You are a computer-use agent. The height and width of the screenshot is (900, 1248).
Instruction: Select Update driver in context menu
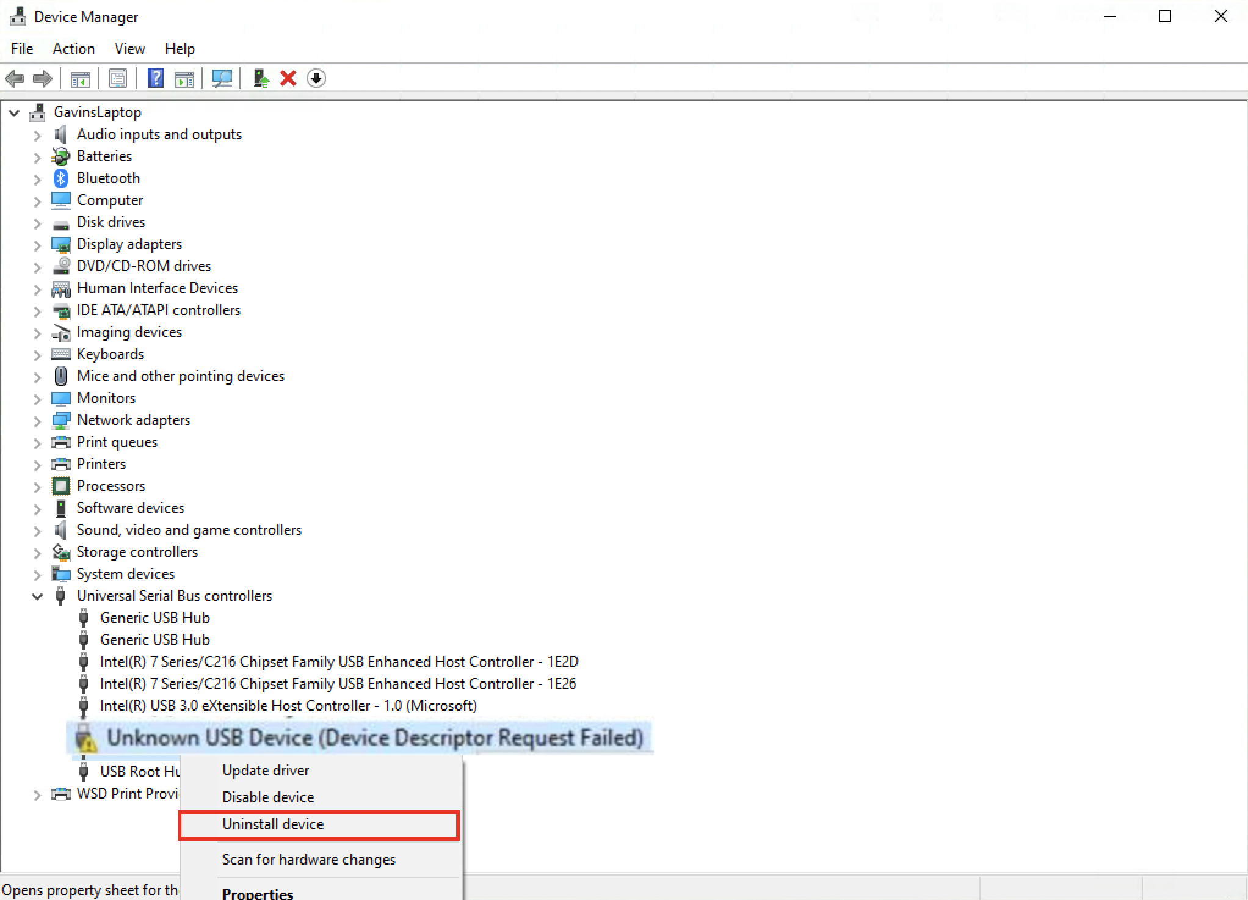[266, 771]
